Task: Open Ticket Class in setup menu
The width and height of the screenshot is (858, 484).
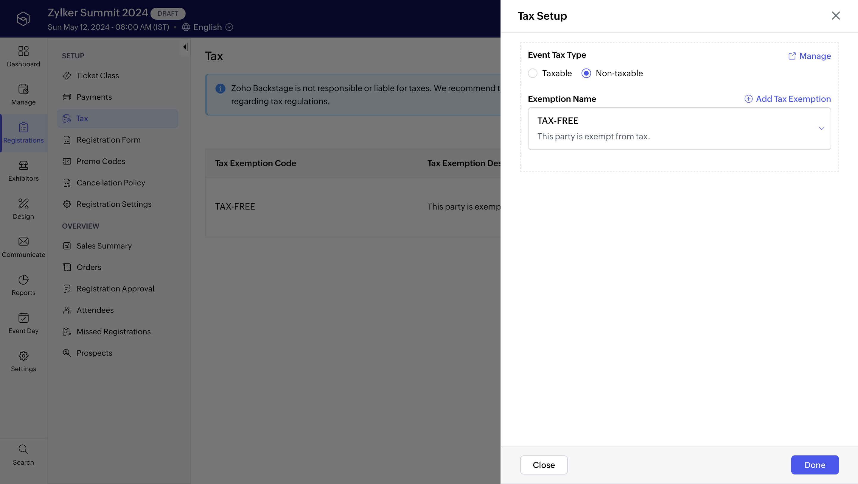Action: pos(98,76)
